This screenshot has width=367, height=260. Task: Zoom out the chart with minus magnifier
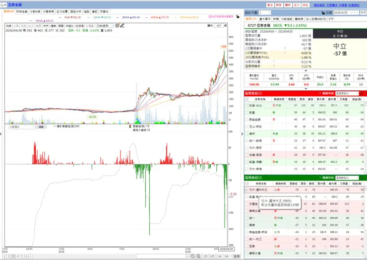click(192, 256)
